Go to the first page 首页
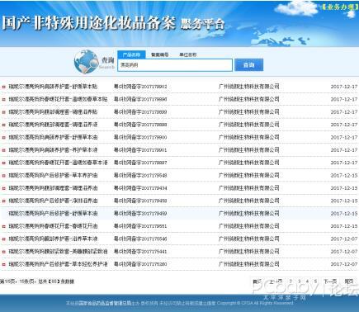 (257, 281)
